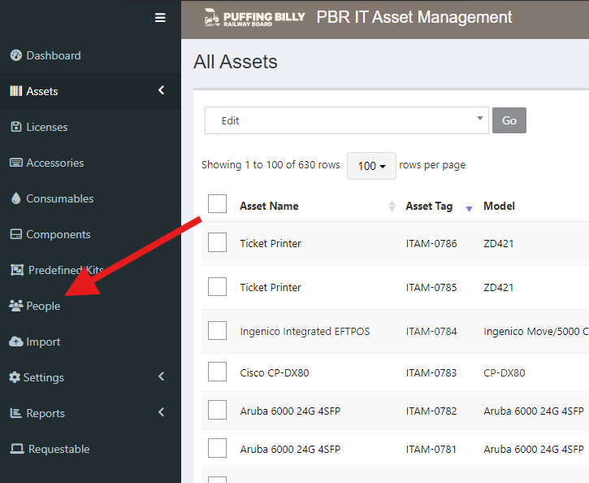The height and width of the screenshot is (483, 589).
Task: Sort table by Model column header
Action: point(499,206)
